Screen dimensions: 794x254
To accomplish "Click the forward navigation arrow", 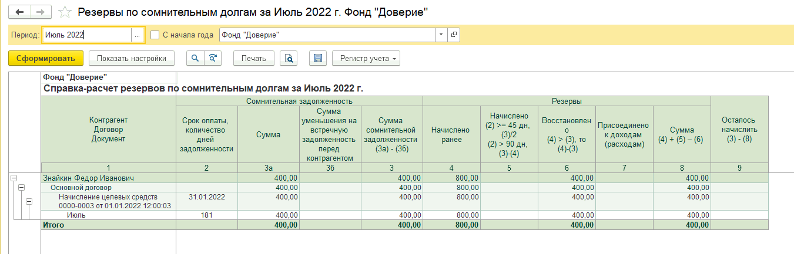I will coord(41,12).
